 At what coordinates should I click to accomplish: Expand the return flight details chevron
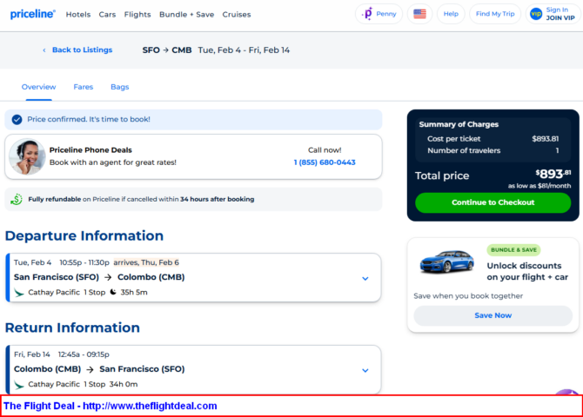(365, 370)
